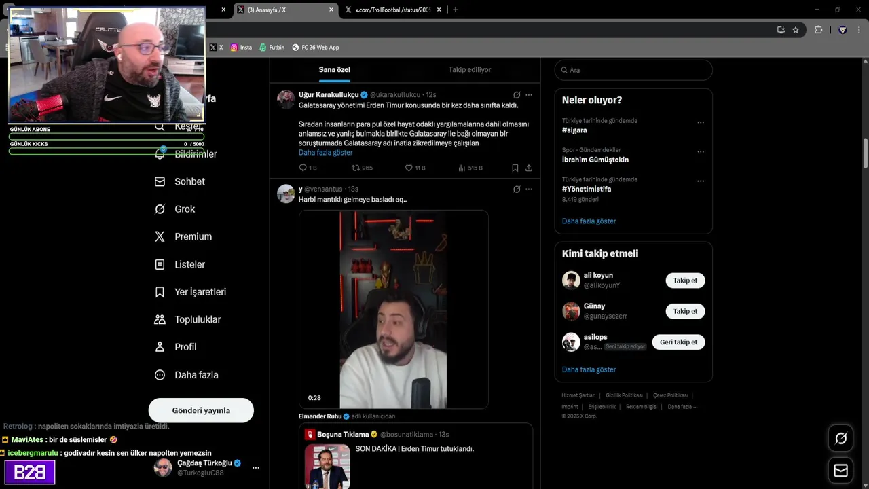Open more options for vensantus's post
869x489 pixels.
click(529, 189)
